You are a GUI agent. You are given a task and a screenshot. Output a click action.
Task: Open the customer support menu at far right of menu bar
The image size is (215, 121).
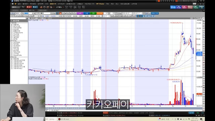point(134,4)
